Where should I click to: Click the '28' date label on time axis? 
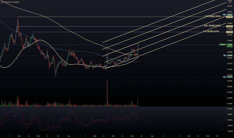[x=141, y=136]
